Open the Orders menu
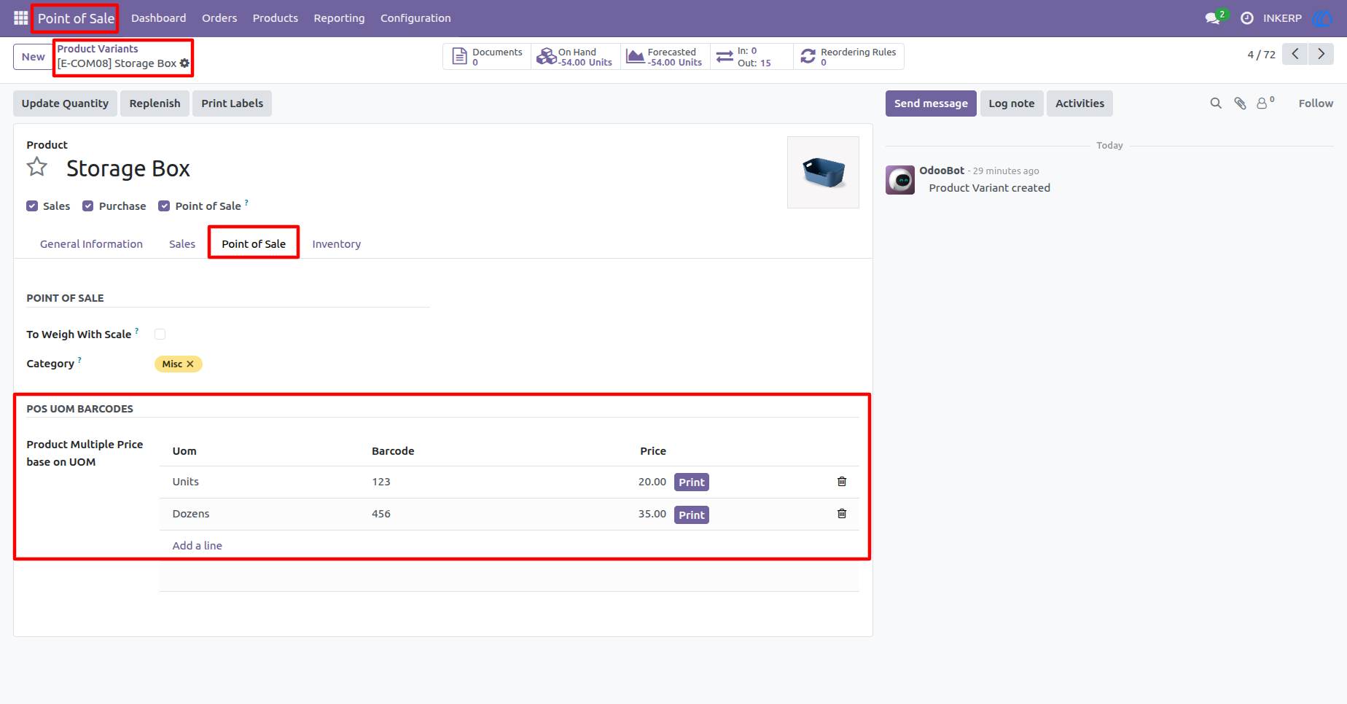Viewport: 1347px width, 704px height. tap(219, 18)
